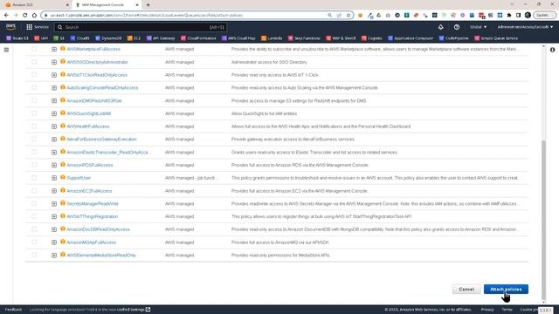Open the Privacy footer link

487,310
